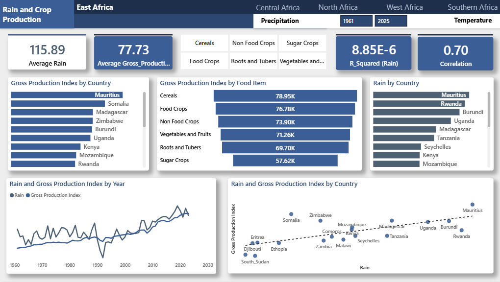Select the Food Crops slicer tile
This screenshot has width=500, height=282.
click(204, 61)
